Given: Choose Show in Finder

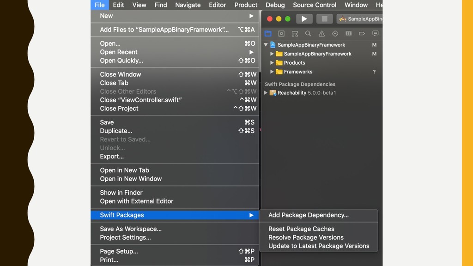Looking at the screenshot, I should 175,193.
